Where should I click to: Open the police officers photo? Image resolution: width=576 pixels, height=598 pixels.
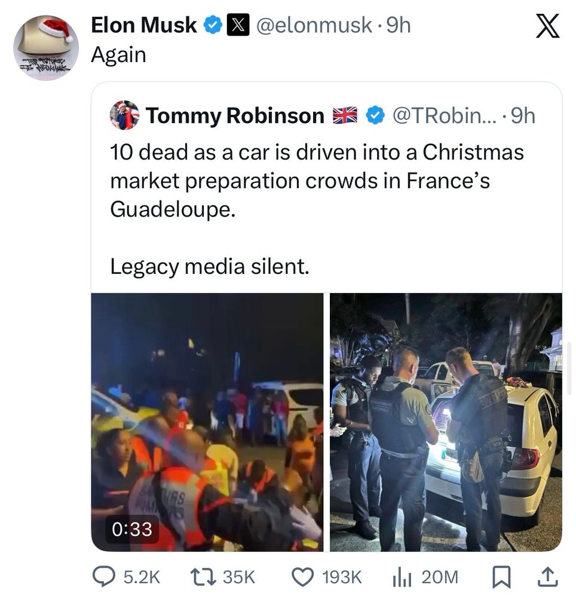click(x=446, y=422)
